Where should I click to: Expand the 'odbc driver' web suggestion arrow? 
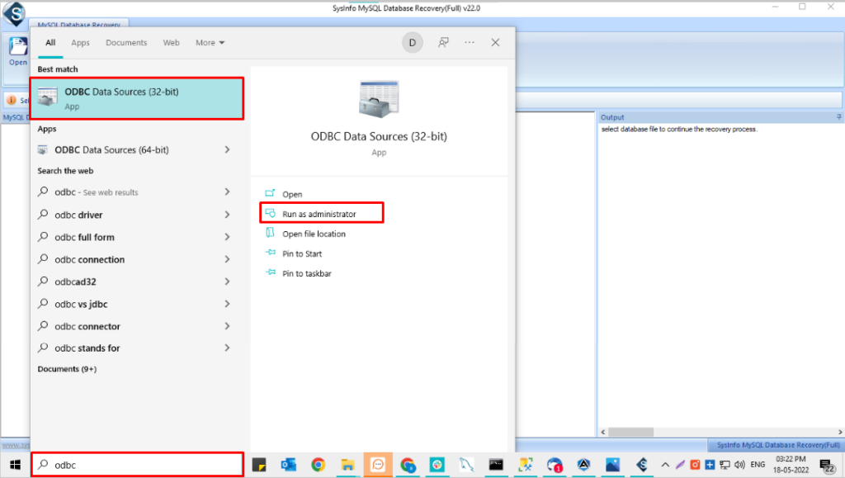pyautogui.click(x=227, y=215)
